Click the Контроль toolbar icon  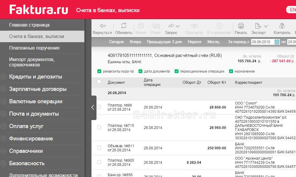point(282,26)
